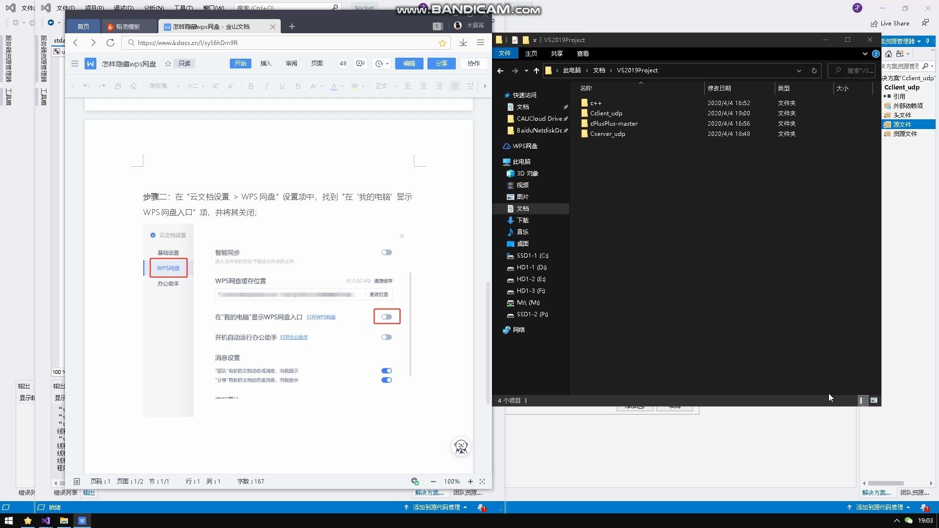Switch to the 插入 ribbon tab
This screenshot has width=939, height=528.
(x=266, y=64)
